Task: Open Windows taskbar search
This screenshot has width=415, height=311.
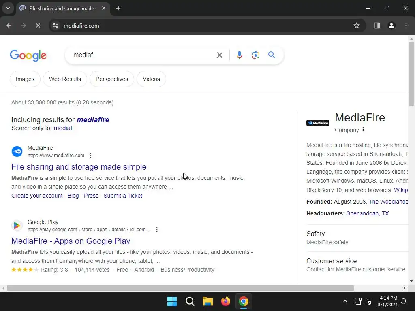Action: click(x=190, y=301)
